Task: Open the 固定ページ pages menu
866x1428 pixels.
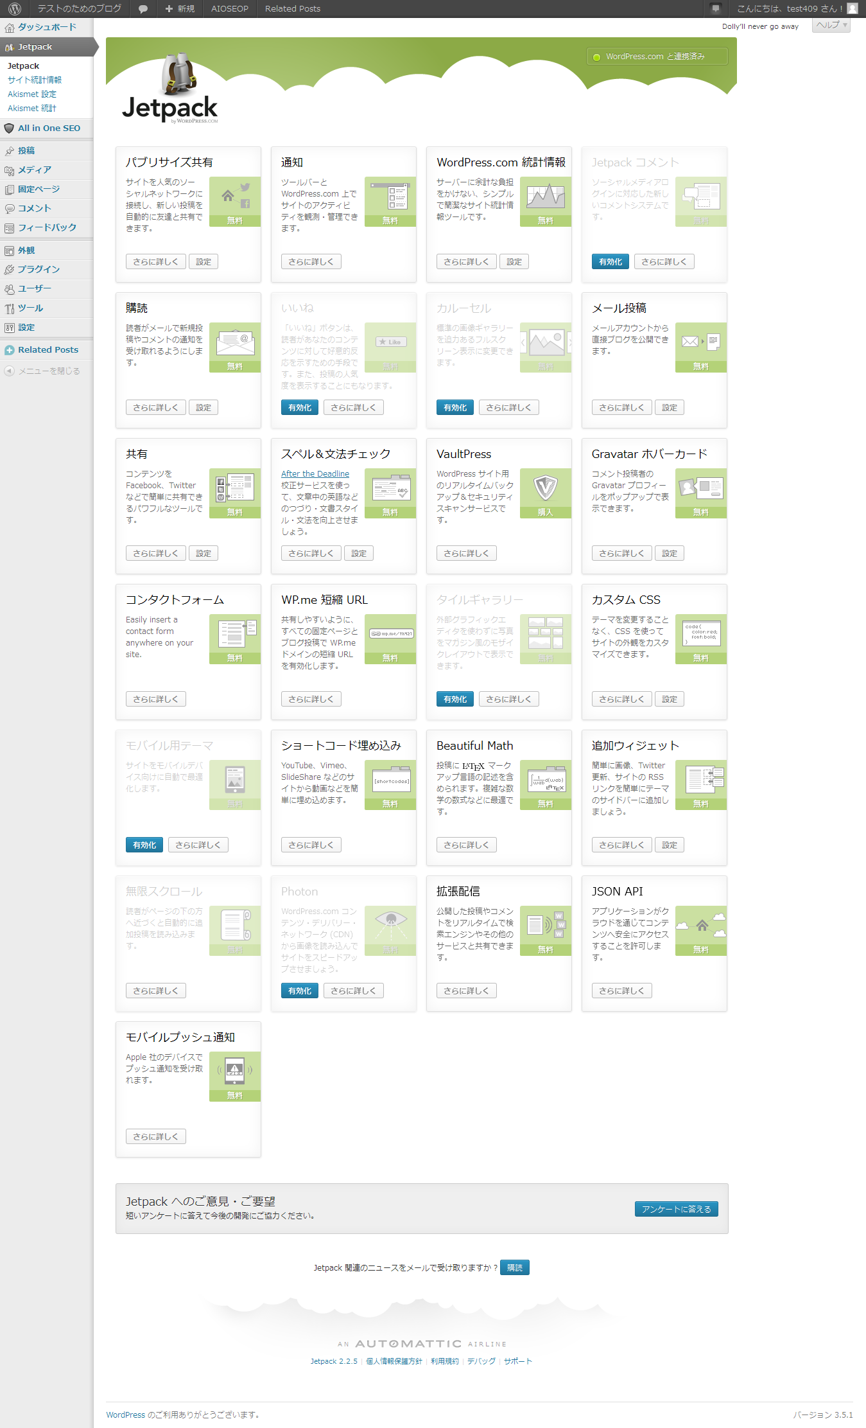Action: [x=47, y=189]
